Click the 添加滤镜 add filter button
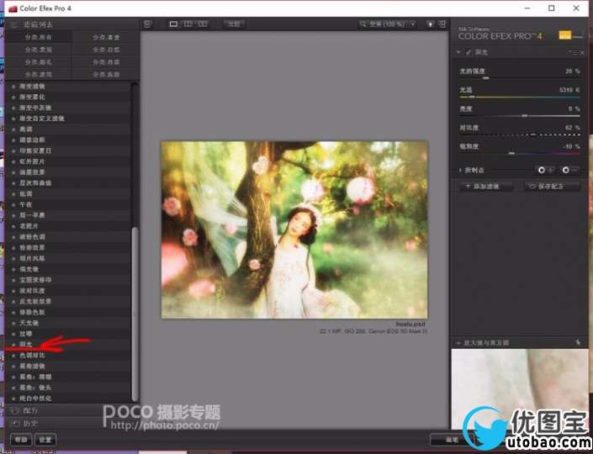The height and width of the screenshot is (454, 593). (485, 187)
